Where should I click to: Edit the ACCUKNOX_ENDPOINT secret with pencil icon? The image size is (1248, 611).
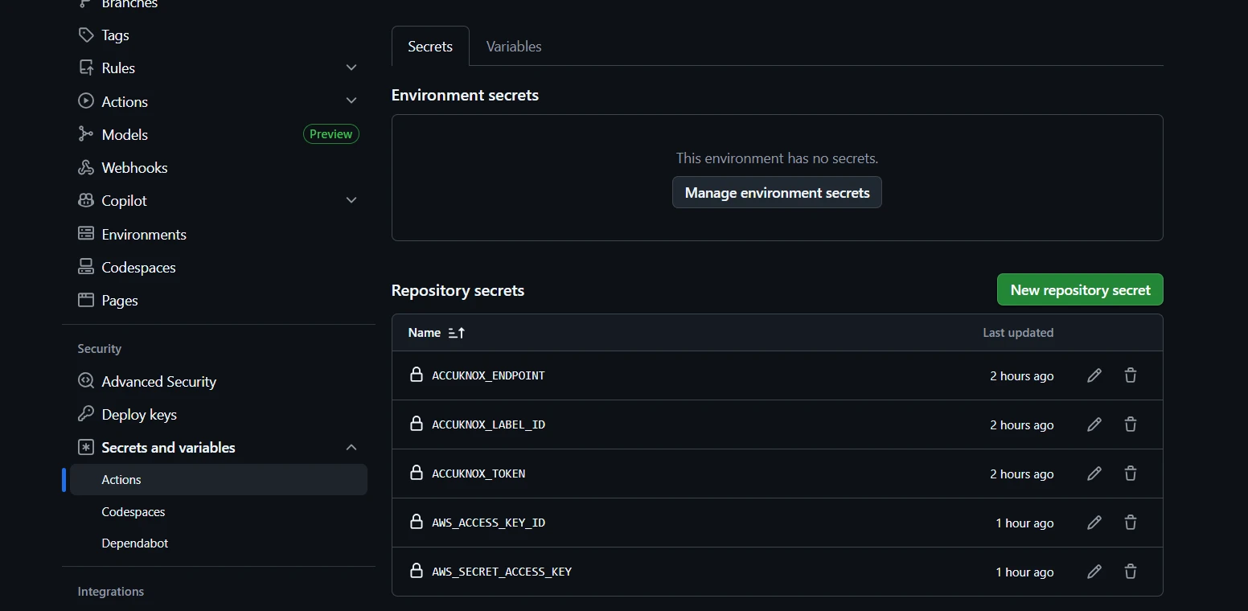tap(1094, 375)
